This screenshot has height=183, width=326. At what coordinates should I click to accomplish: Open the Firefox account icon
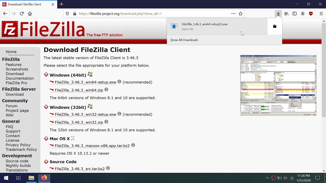(303, 14)
